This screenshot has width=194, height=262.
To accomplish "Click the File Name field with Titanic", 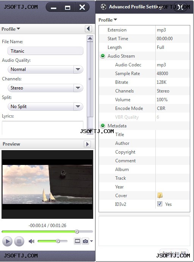I will (x=45, y=51).
